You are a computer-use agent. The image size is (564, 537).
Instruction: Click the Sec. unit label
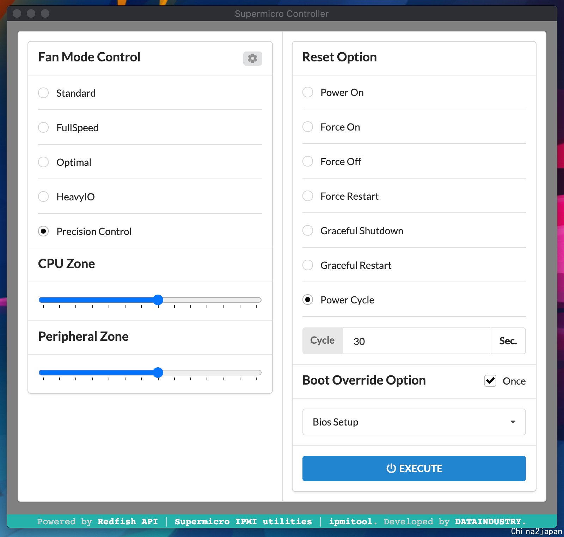508,341
